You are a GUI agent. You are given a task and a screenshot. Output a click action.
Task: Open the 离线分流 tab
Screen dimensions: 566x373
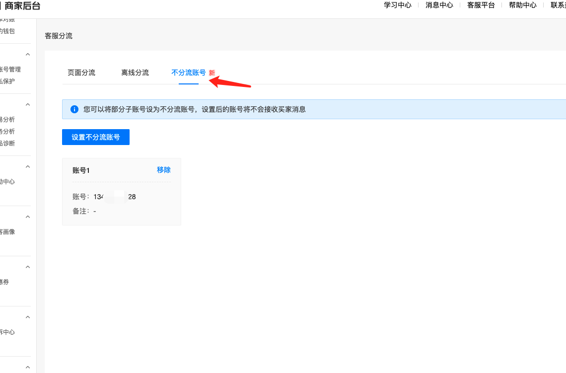pos(135,73)
